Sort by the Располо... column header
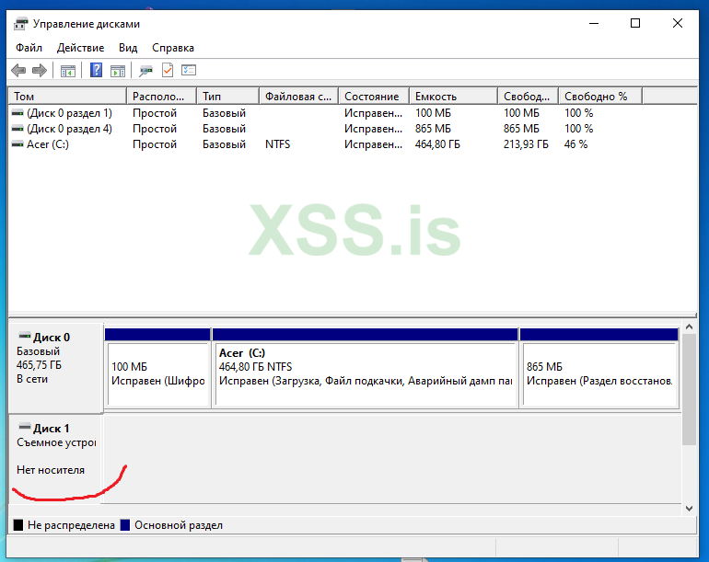 [162, 97]
